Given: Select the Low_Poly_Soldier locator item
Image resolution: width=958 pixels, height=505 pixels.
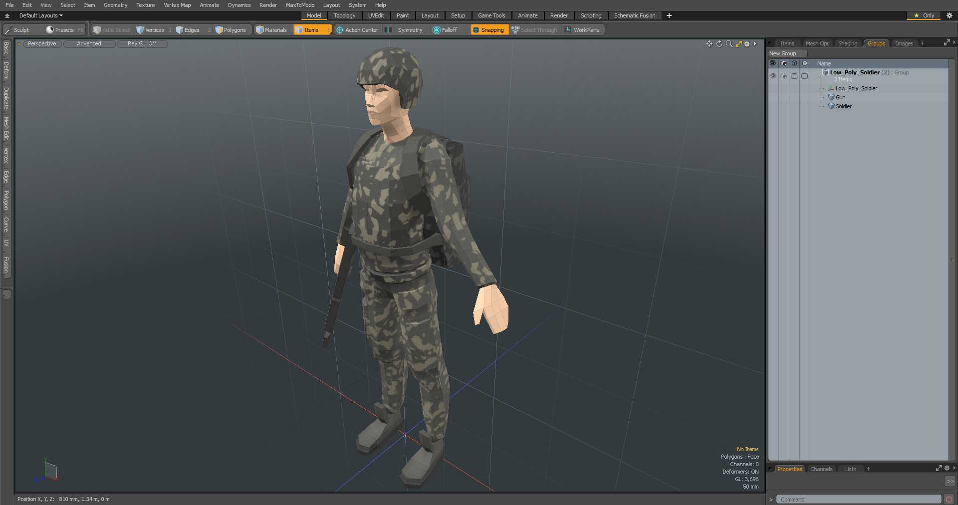Looking at the screenshot, I should point(856,88).
